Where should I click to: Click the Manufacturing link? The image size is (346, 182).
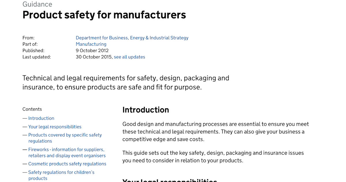pyautogui.click(x=91, y=44)
